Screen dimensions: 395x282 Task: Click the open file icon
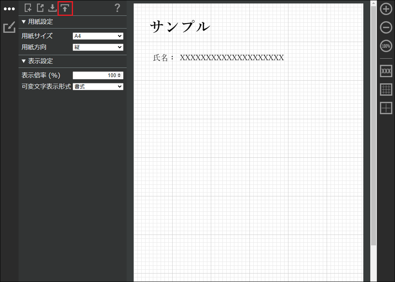pos(40,8)
